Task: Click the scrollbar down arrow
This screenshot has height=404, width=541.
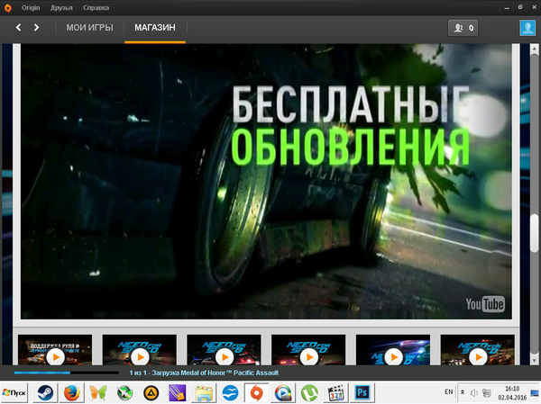Action: [x=534, y=360]
